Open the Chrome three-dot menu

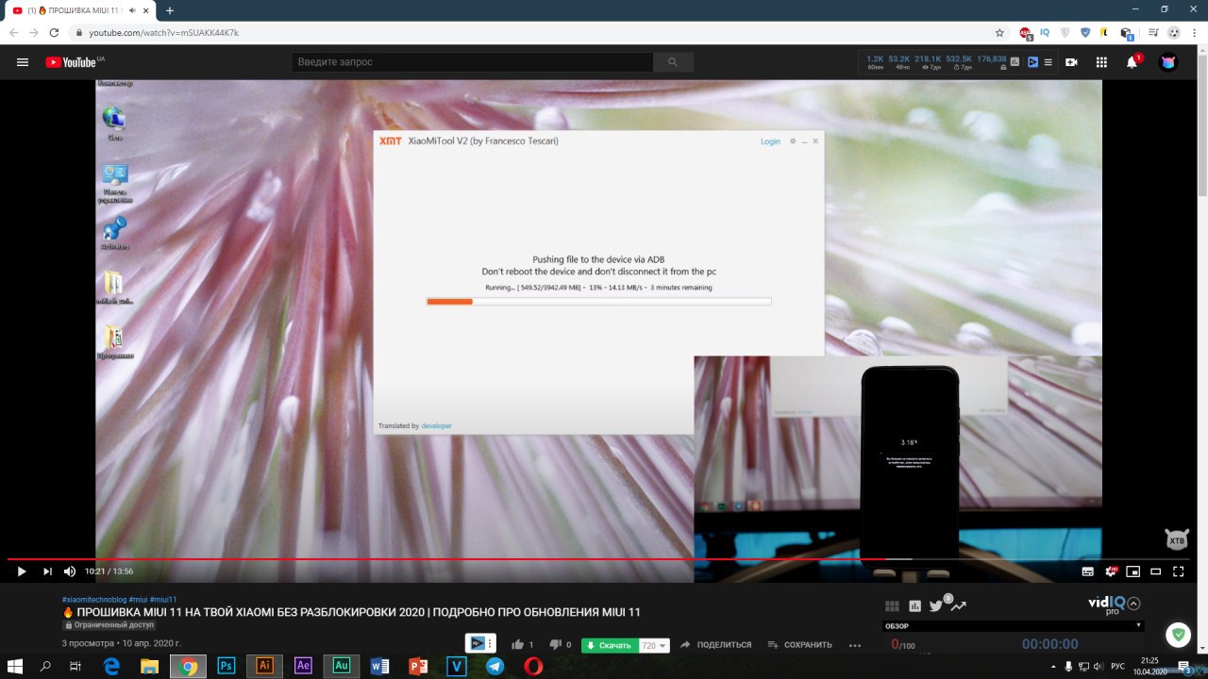[x=1195, y=32]
